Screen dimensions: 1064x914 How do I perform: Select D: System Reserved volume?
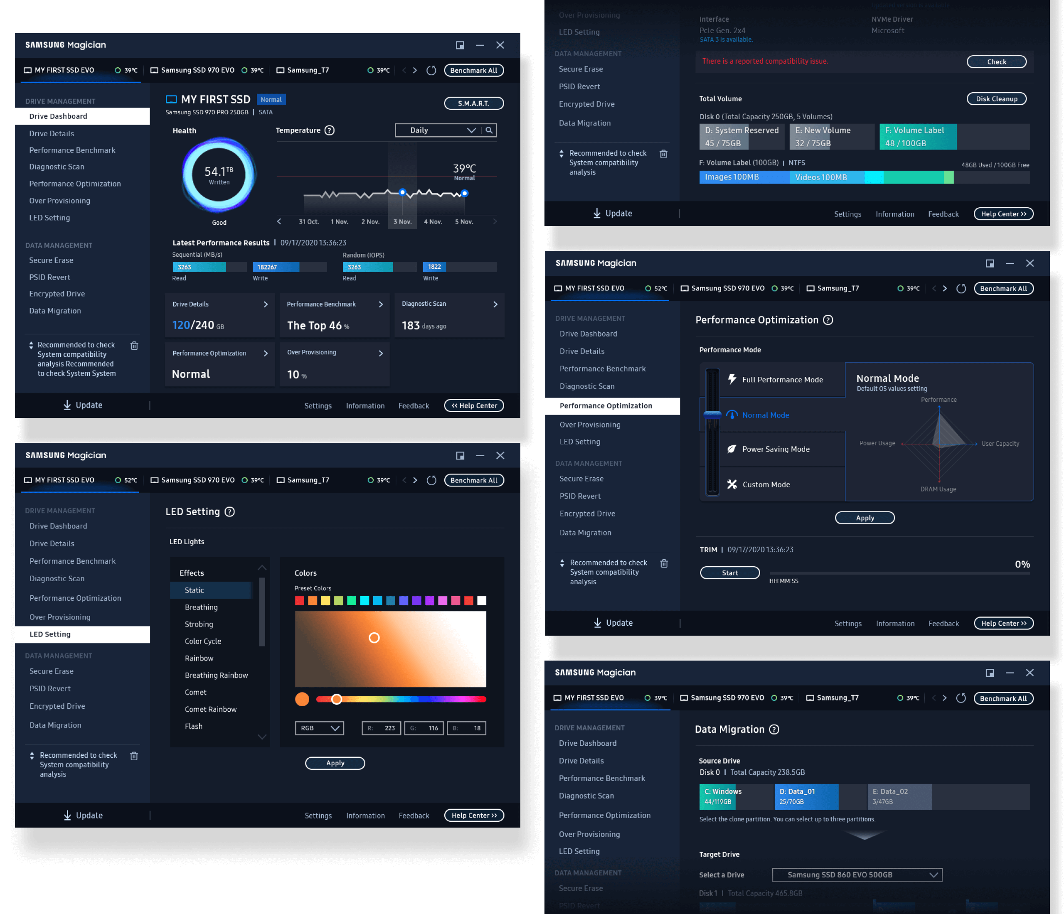742,137
